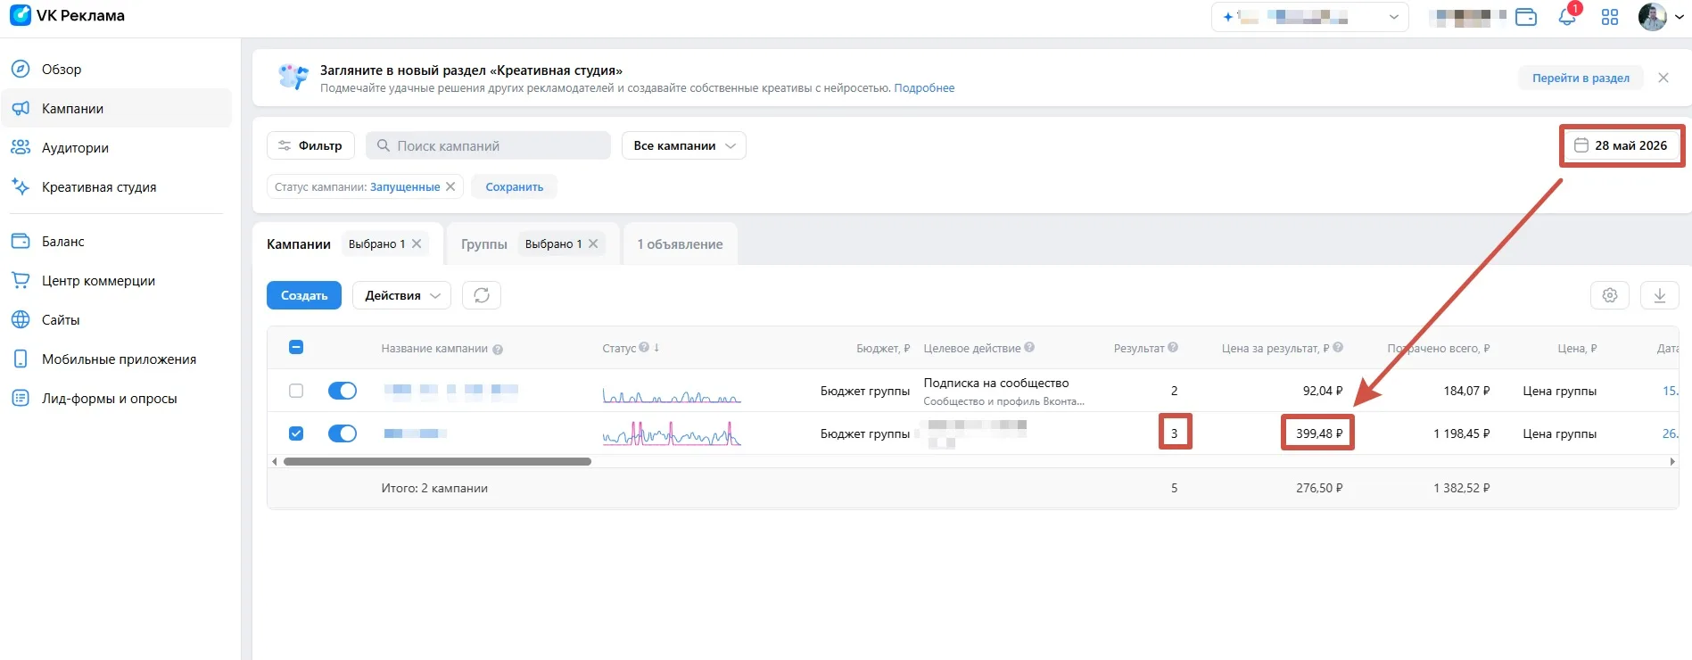Click the second campaign's status sparkline chart
The width and height of the screenshot is (1692, 660).
pos(672,434)
